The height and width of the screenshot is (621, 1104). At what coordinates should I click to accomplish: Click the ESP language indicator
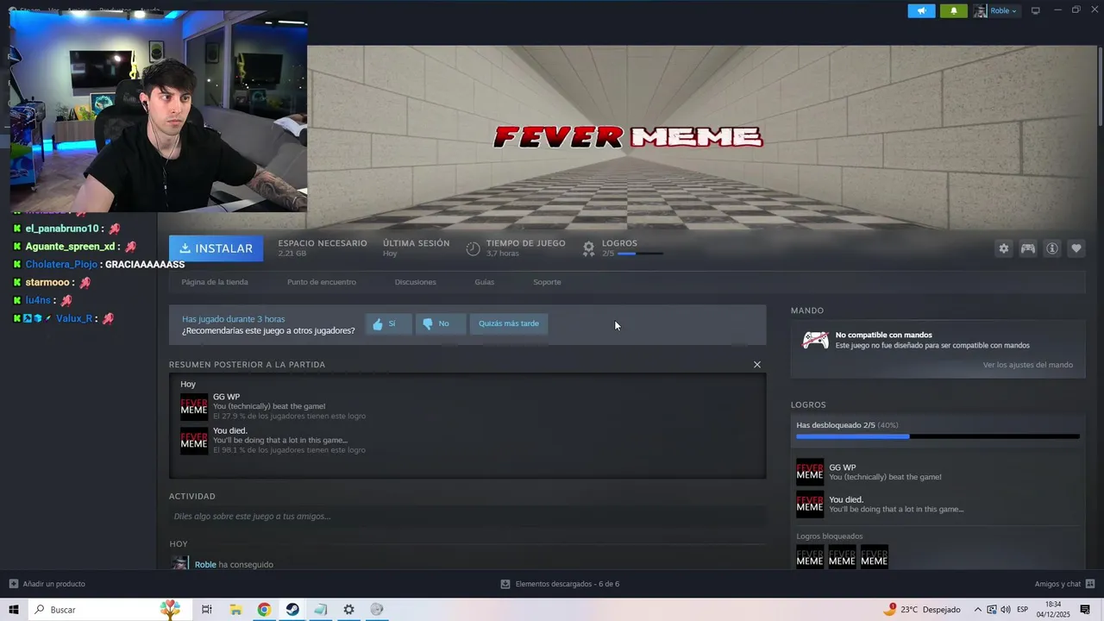1022,610
